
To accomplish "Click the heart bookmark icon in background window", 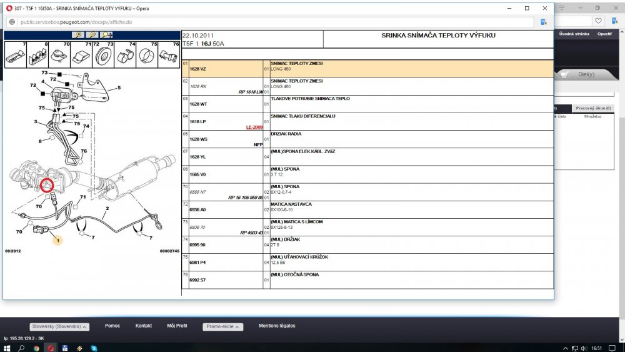I will tap(598, 21).
